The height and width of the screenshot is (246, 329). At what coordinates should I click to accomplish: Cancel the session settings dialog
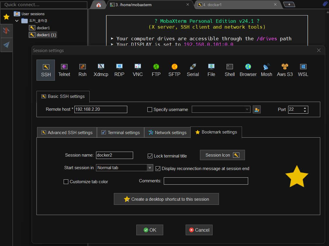(199, 230)
